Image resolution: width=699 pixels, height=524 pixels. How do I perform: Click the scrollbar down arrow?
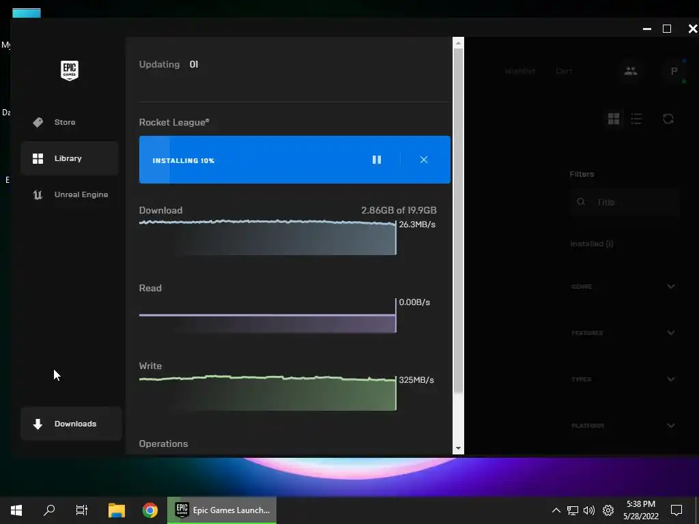click(458, 449)
